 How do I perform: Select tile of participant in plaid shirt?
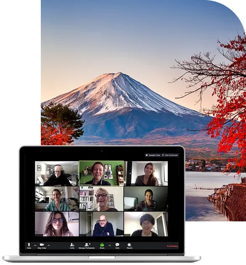[146, 199]
